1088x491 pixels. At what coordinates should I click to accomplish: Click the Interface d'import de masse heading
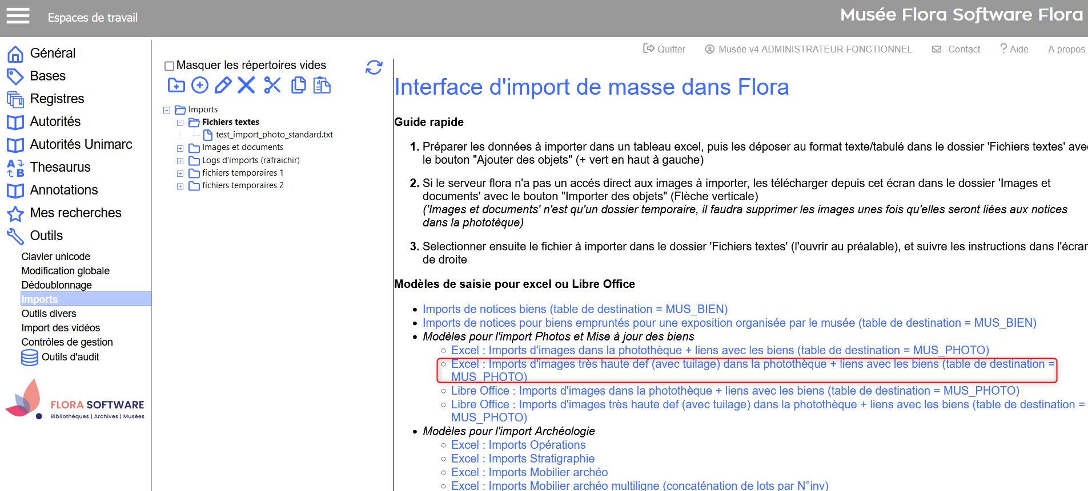pyautogui.click(x=592, y=87)
